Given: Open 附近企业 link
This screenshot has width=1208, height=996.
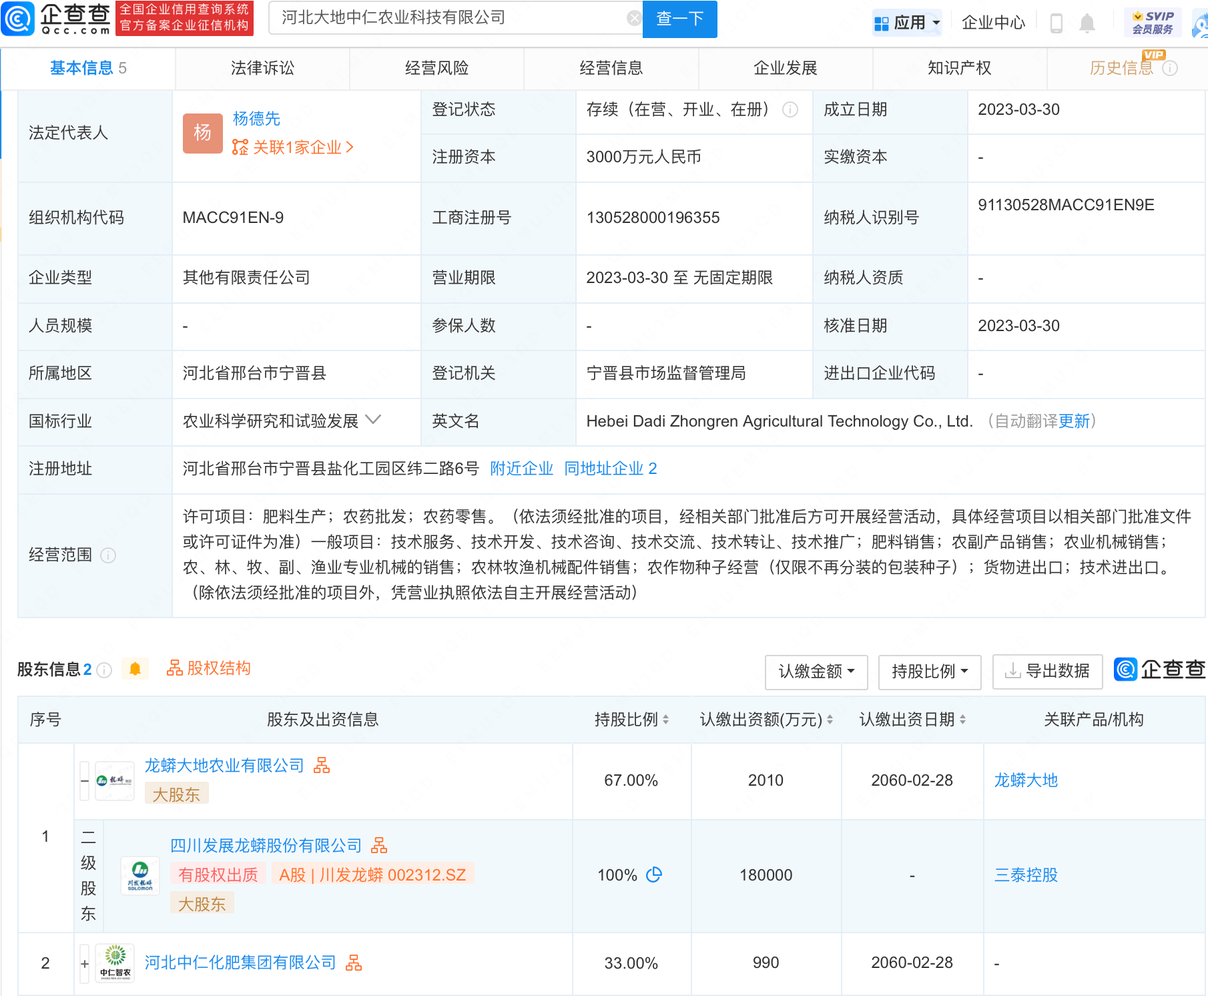Looking at the screenshot, I should [x=521, y=469].
